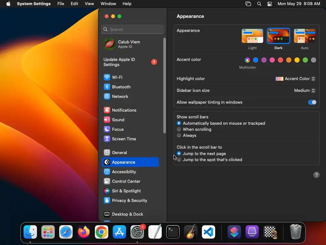Image resolution: width=326 pixels, height=245 pixels.
Task: Open General settings in the sidebar
Action: click(x=130, y=153)
